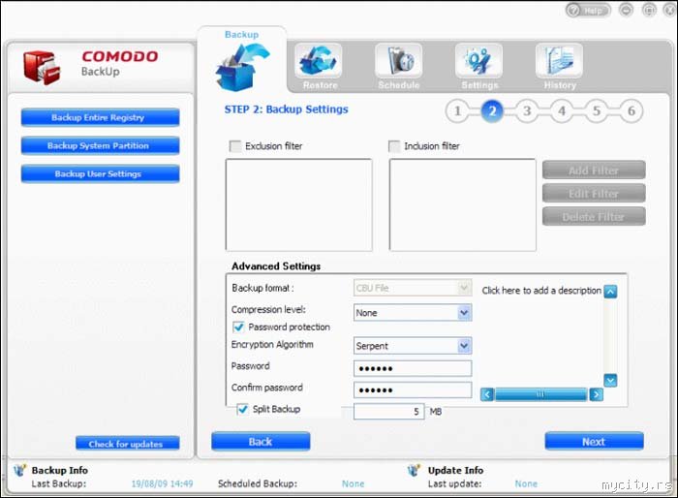The width and height of the screenshot is (678, 498).
Task: Click description box scroll left arrow
Action: tap(487, 394)
